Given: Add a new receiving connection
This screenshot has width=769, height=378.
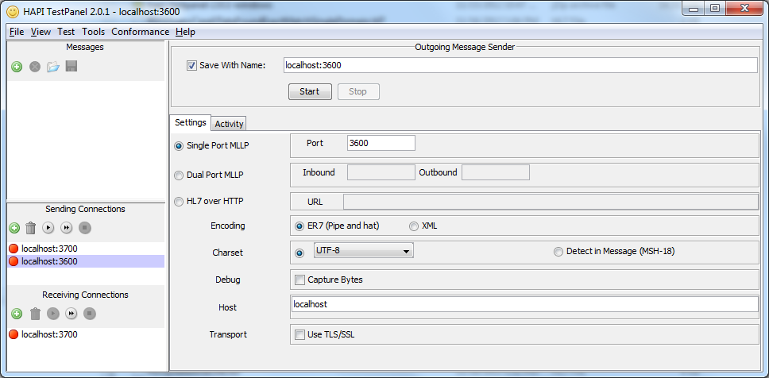Looking at the screenshot, I should click(x=17, y=314).
